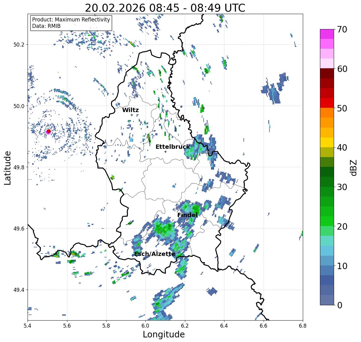Click the Ettelbruck cross marker

pyautogui.click(x=165, y=152)
